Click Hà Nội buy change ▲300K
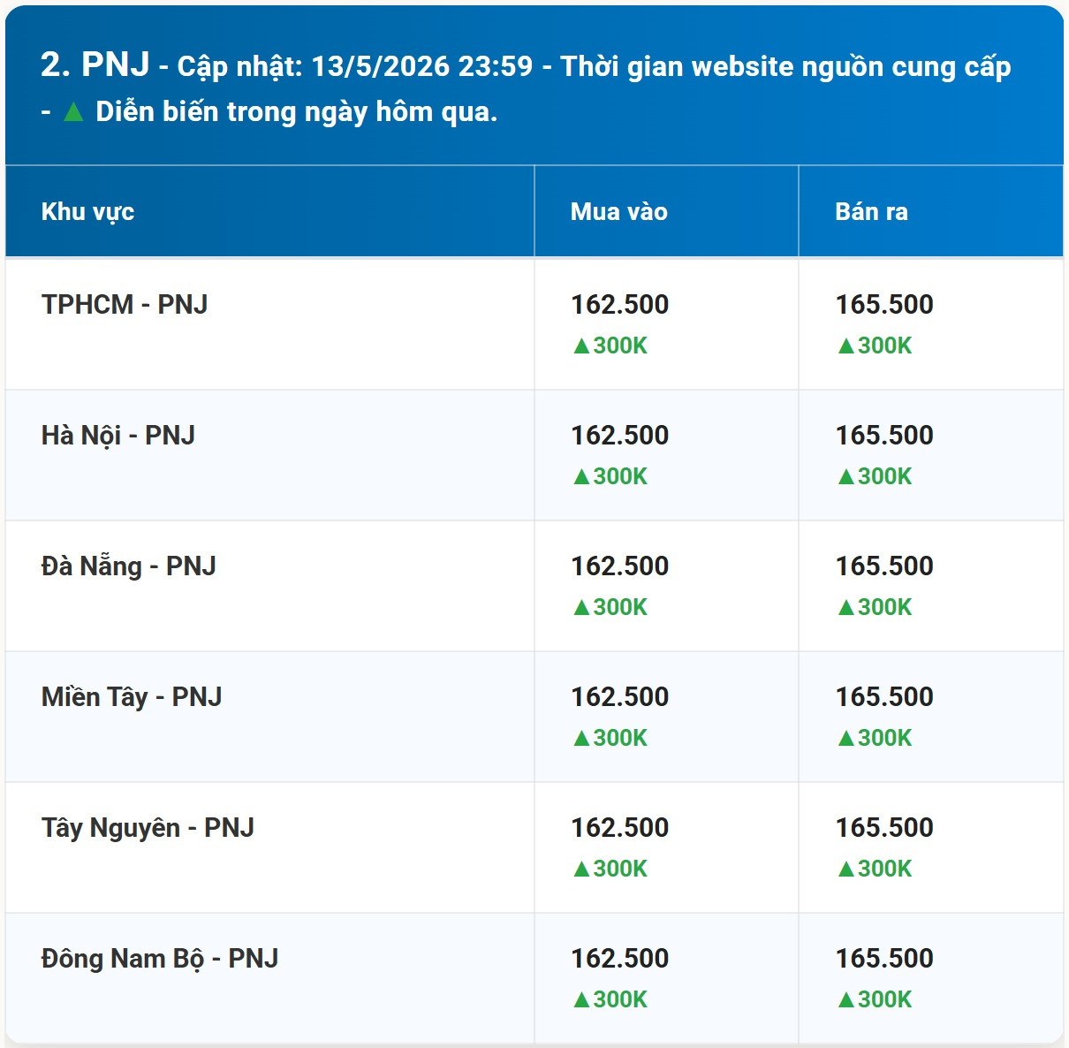1069x1048 pixels. click(x=610, y=476)
